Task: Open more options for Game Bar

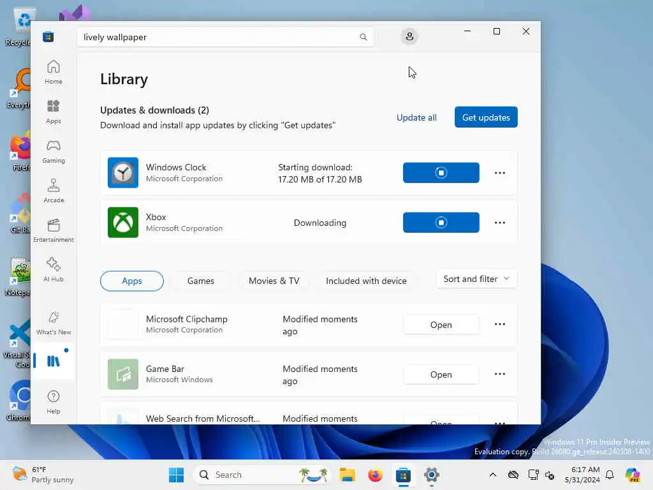Action: click(500, 374)
